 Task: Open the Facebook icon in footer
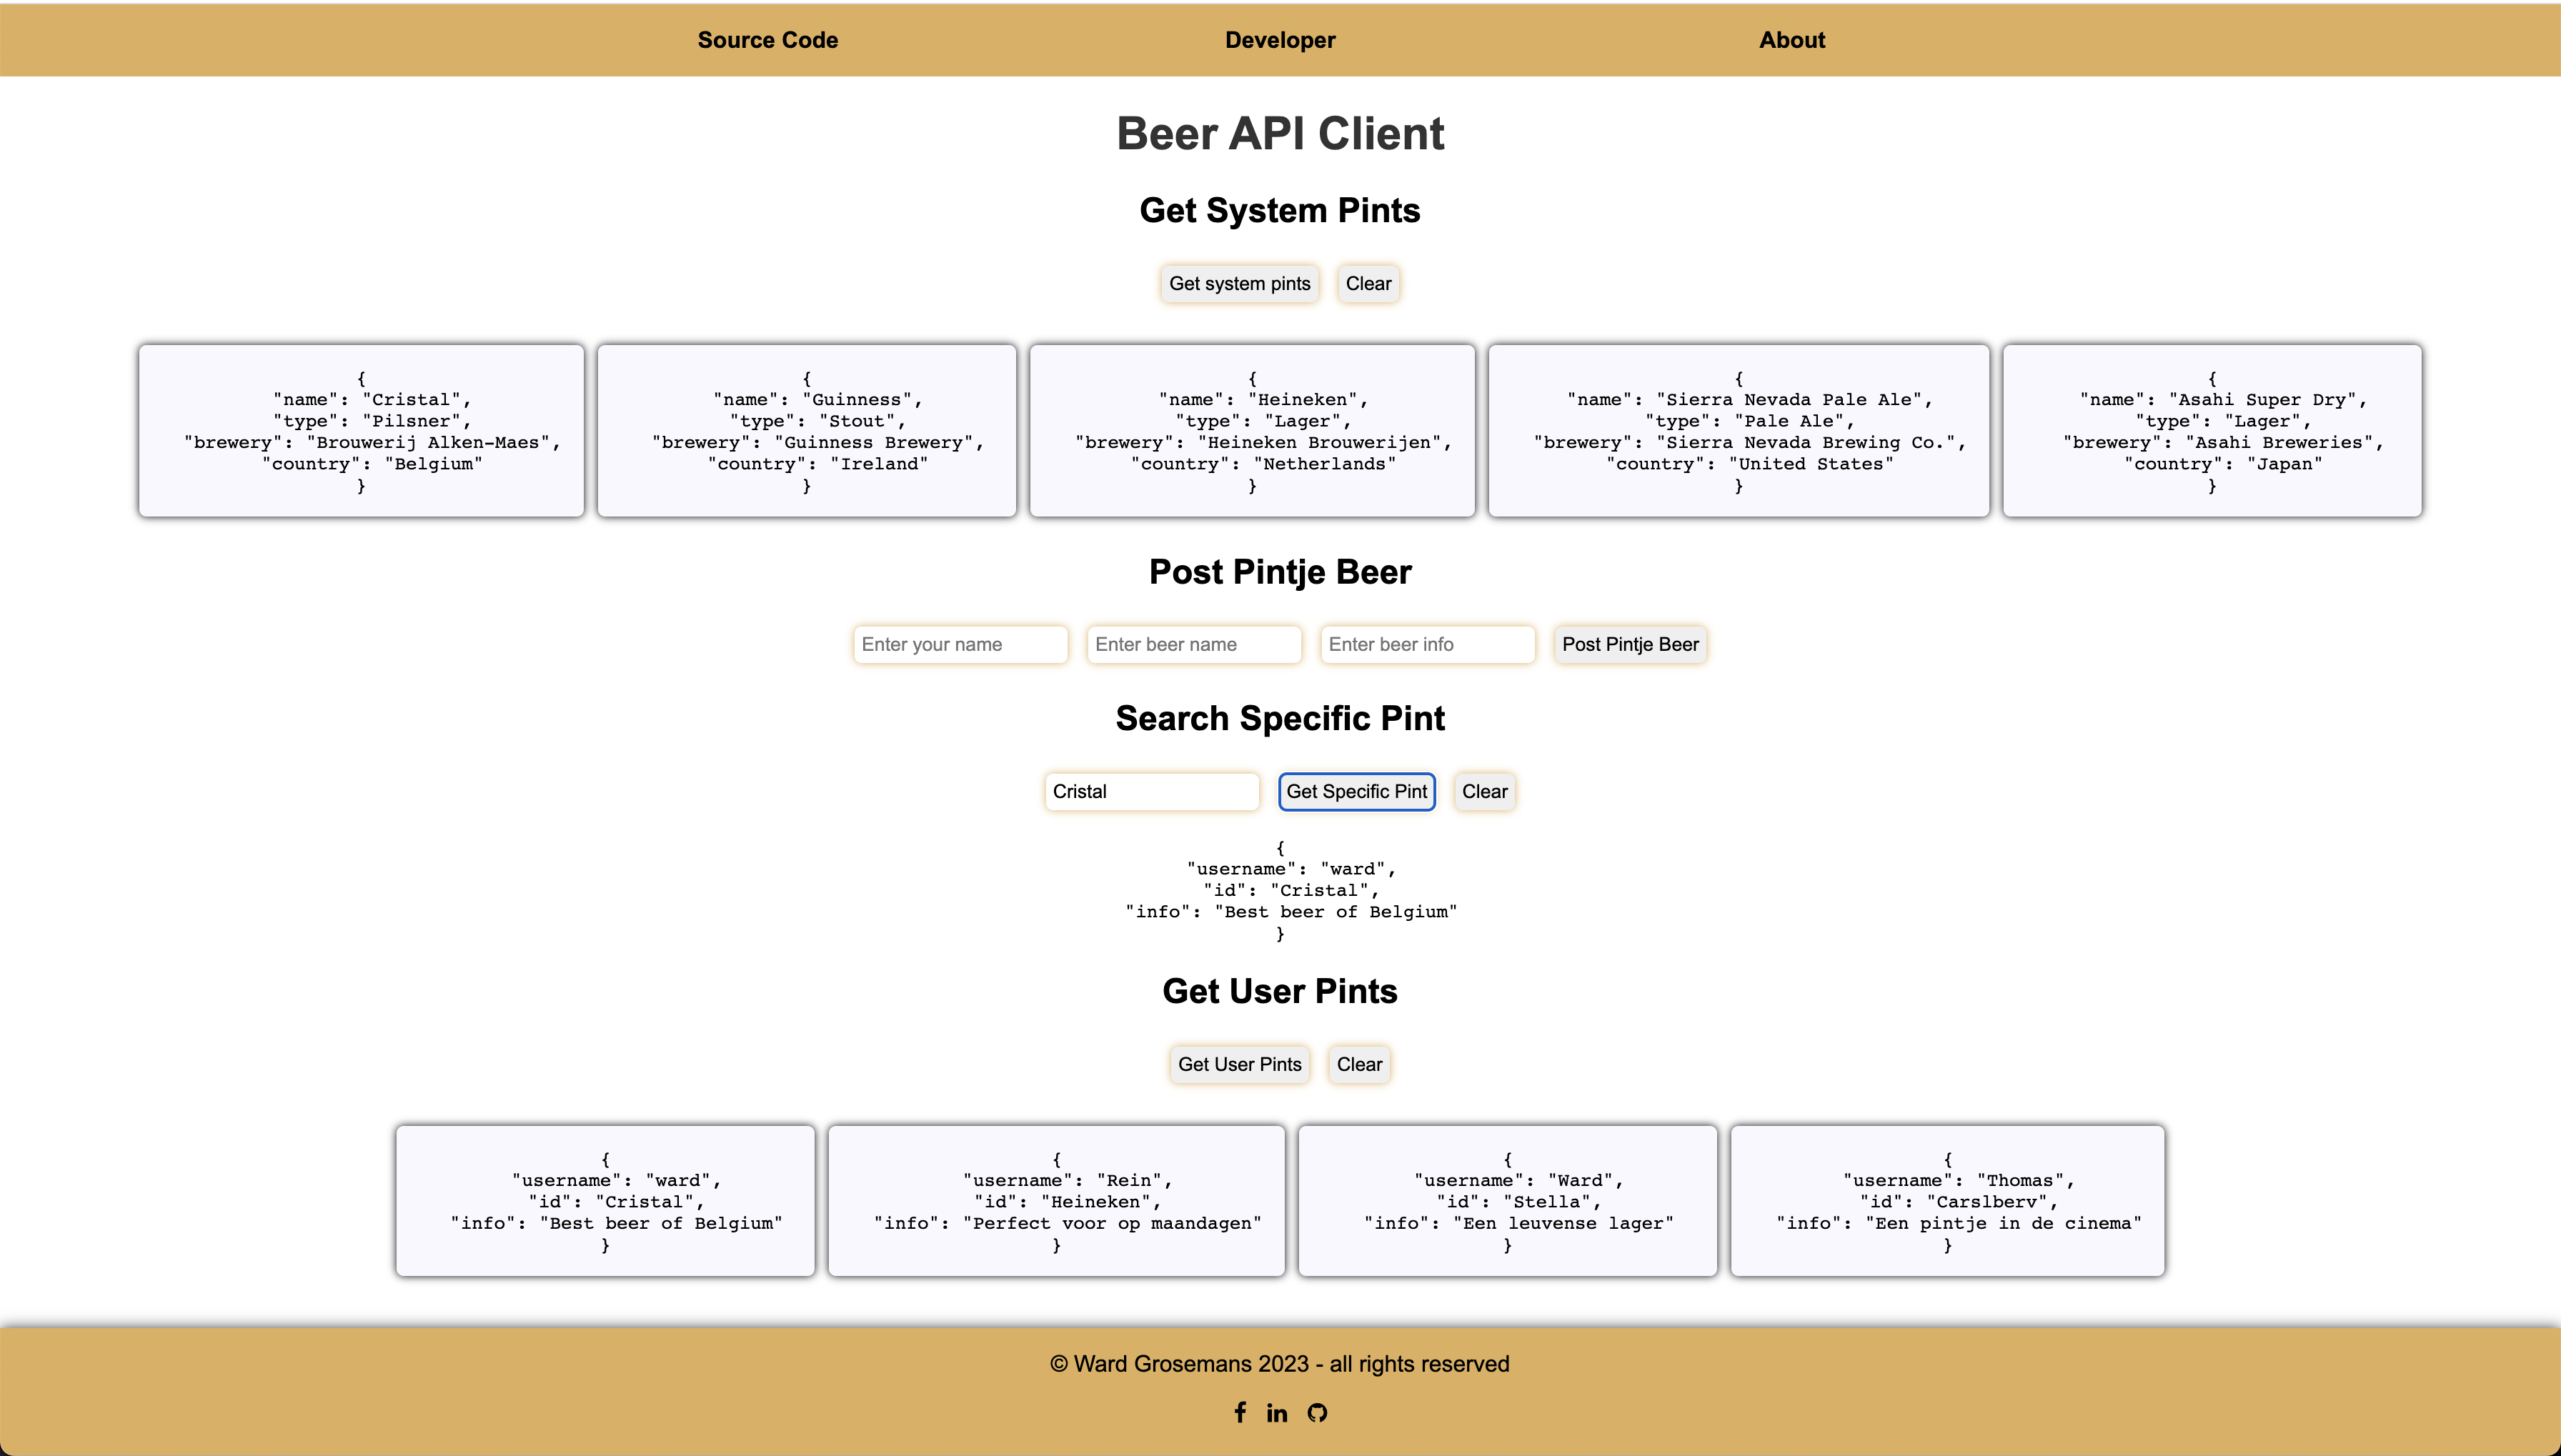click(x=1240, y=1412)
